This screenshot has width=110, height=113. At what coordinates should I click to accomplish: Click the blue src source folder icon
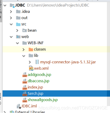click(x=18, y=24)
